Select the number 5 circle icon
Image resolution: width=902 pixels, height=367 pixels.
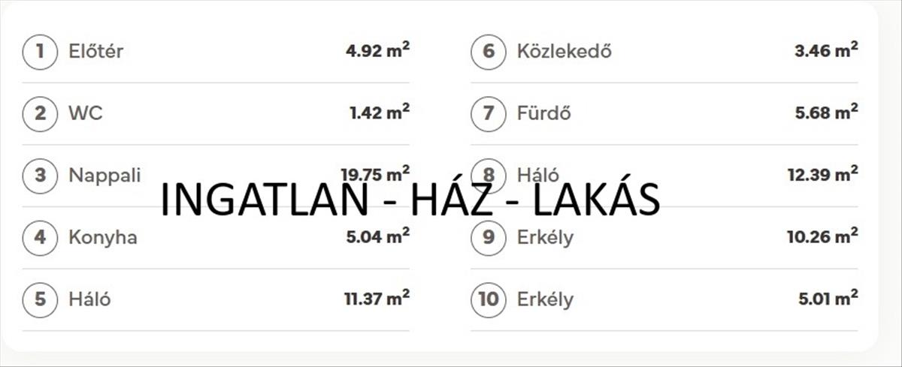40,299
